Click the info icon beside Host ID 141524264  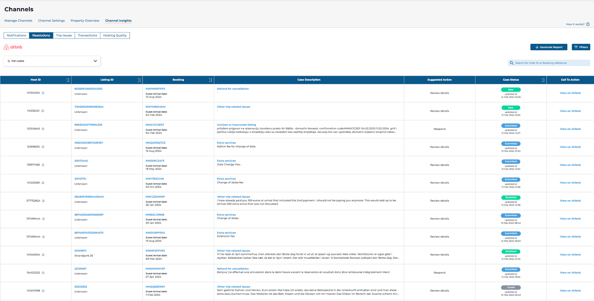[x=43, y=93]
